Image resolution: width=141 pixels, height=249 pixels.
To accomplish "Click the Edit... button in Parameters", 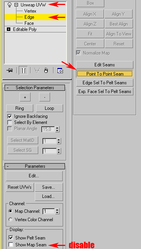I will pos(34,176).
